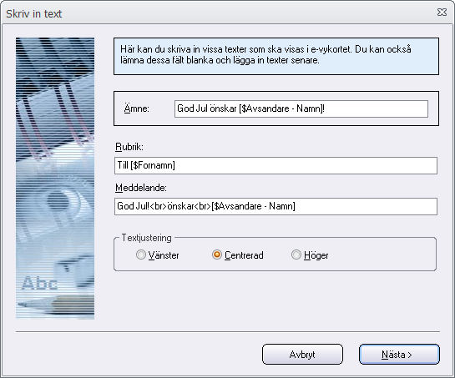Click the Meddelande: label
Viewport: 455px width, 378px height.
[141, 188]
